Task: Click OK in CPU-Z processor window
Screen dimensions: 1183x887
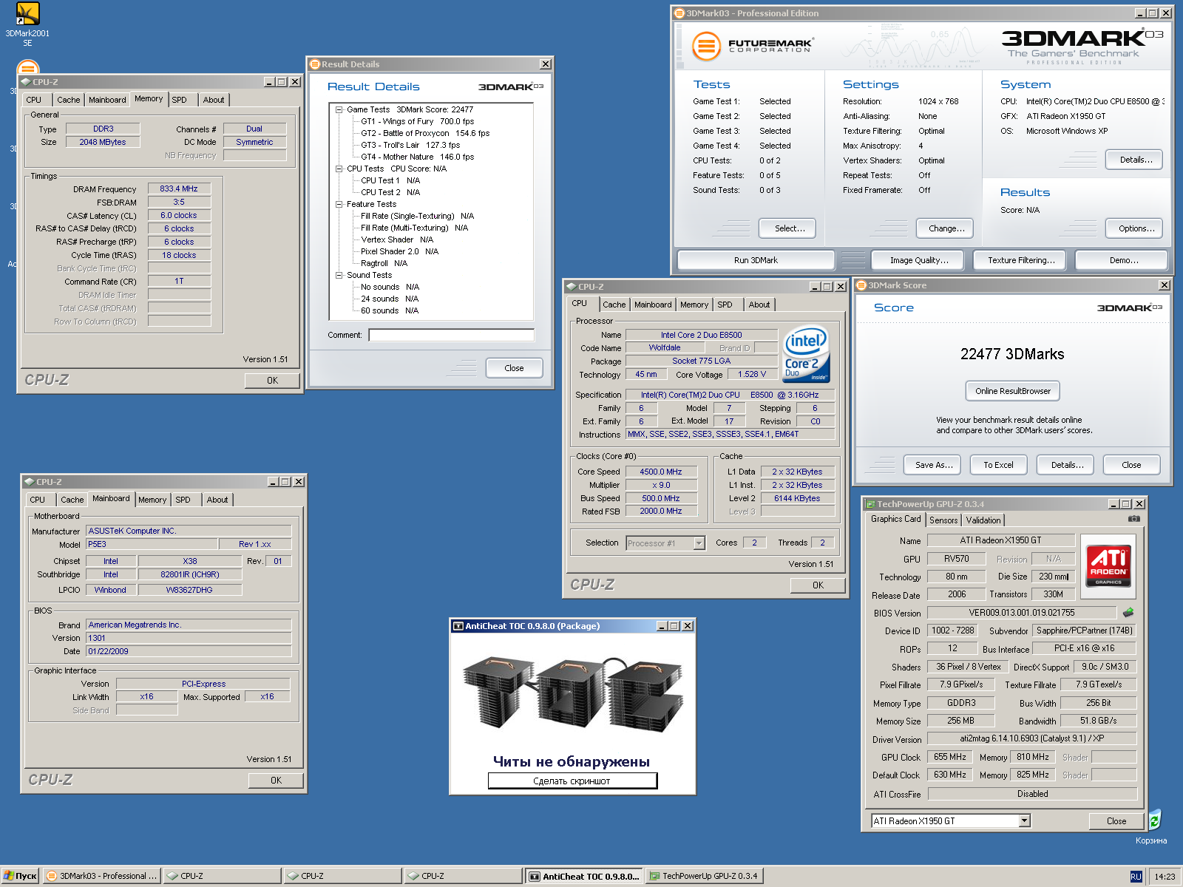Action: coord(818,585)
